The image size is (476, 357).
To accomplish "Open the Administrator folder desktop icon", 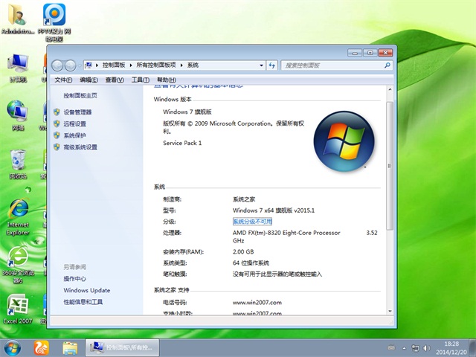I will pos(16,19).
